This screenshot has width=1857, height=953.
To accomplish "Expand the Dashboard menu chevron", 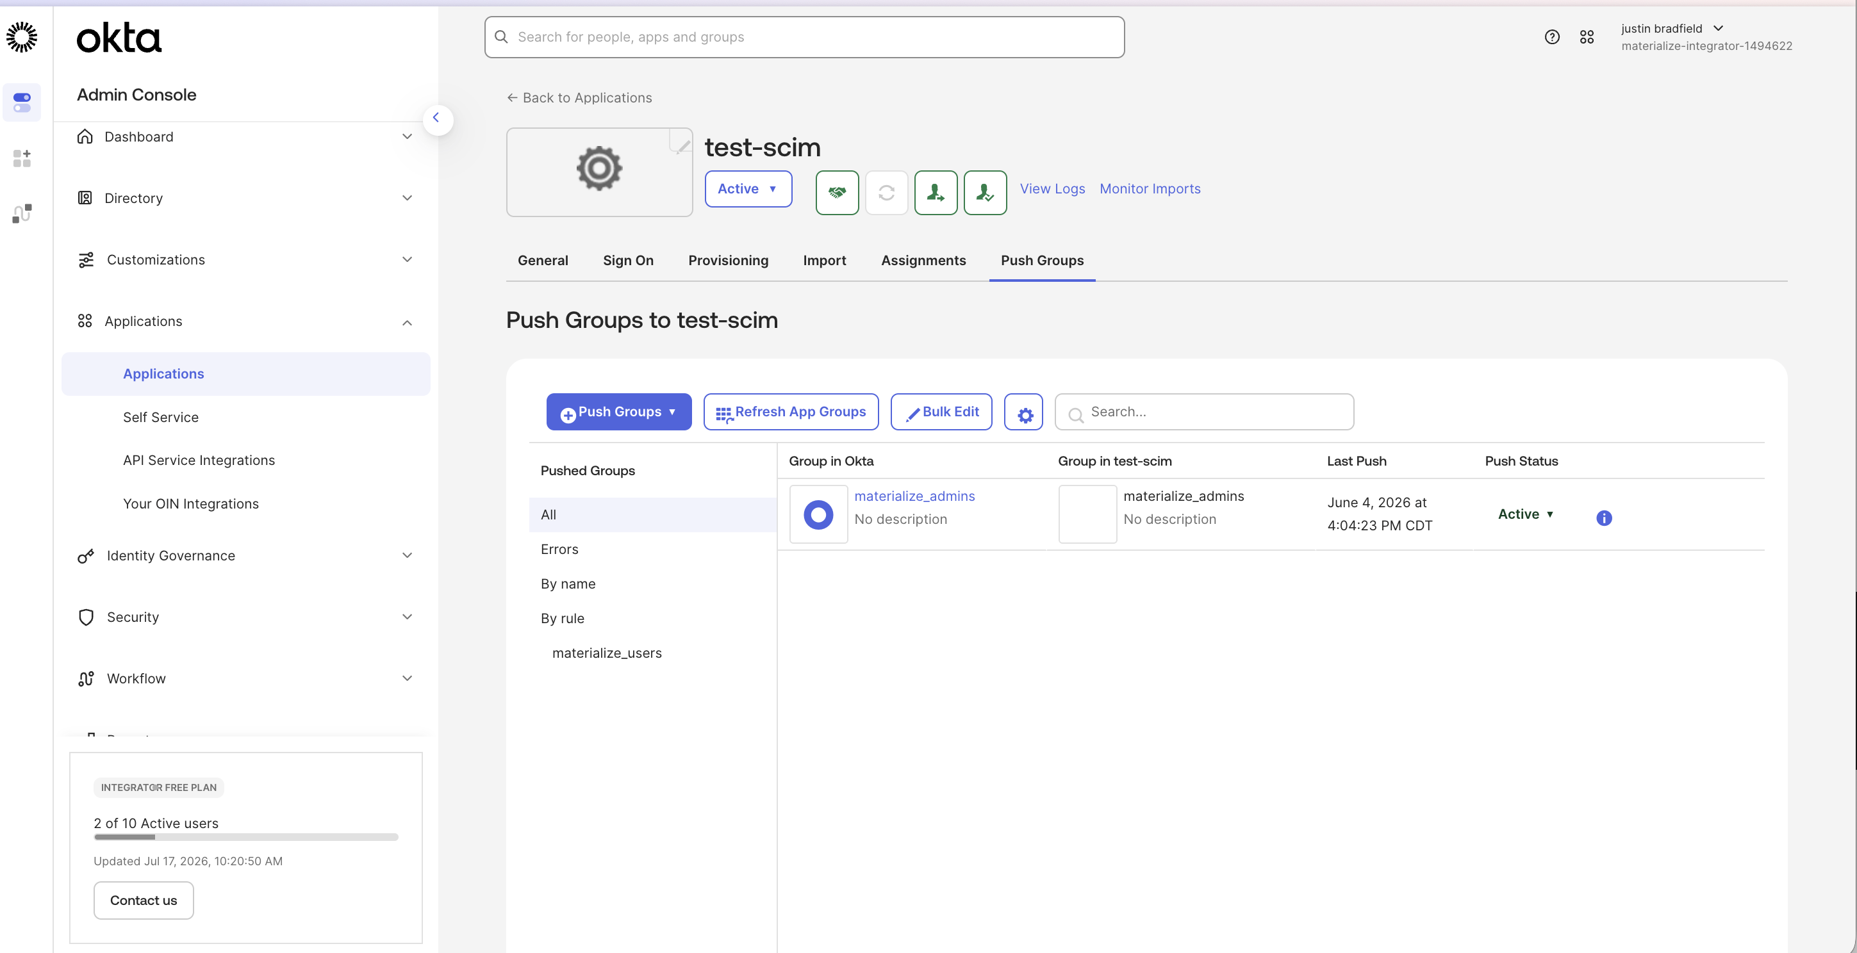I will coord(406,137).
